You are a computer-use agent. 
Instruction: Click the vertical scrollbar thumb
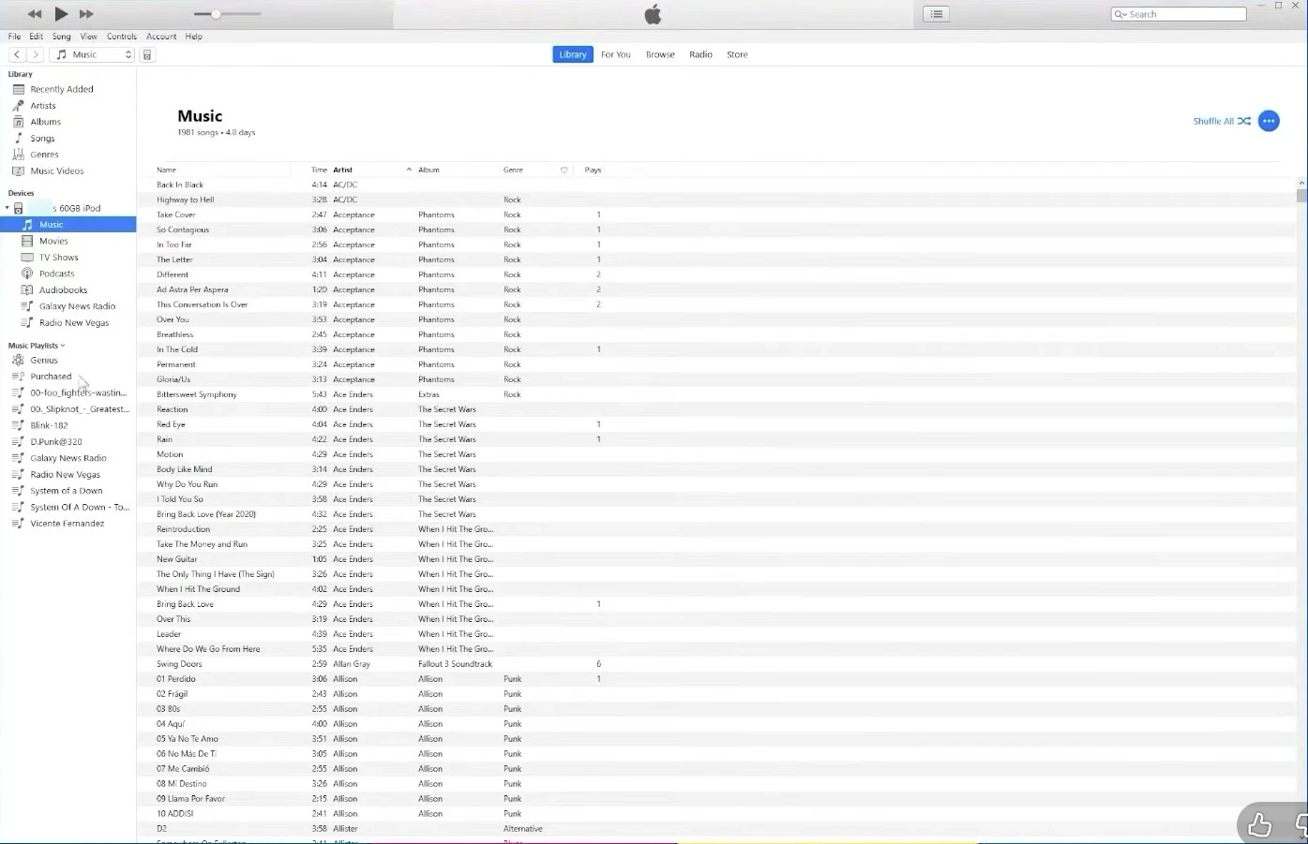point(1301,195)
